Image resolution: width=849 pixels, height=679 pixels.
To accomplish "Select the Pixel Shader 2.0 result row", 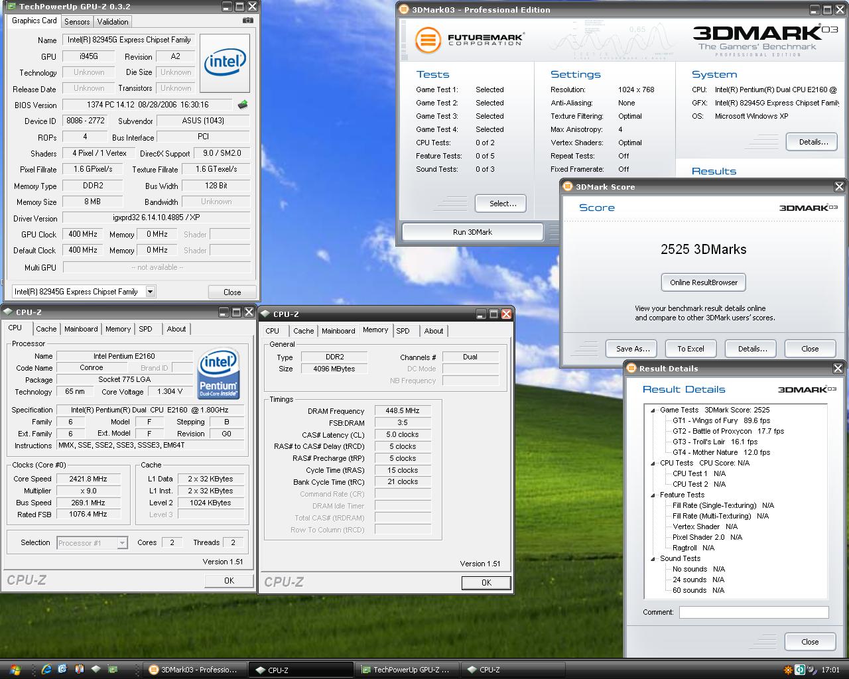I will [x=707, y=537].
